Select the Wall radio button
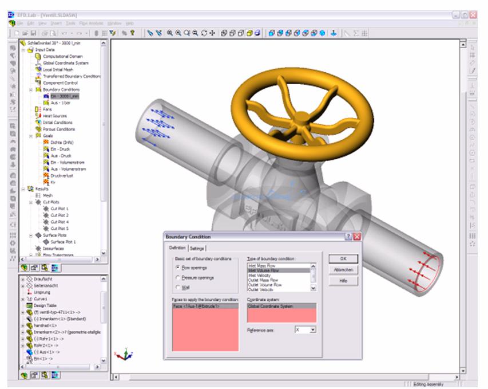 [x=178, y=286]
